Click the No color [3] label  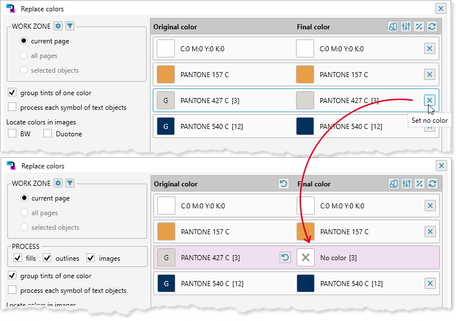click(x=338, y=258)
